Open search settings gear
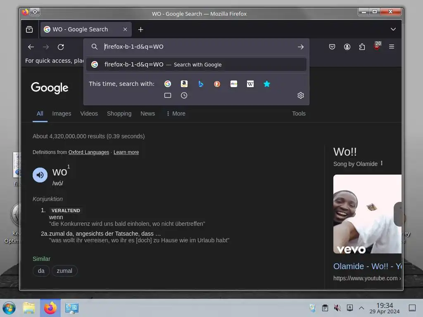The width and height of the screenshot is (423, 317). coord(301,95)
